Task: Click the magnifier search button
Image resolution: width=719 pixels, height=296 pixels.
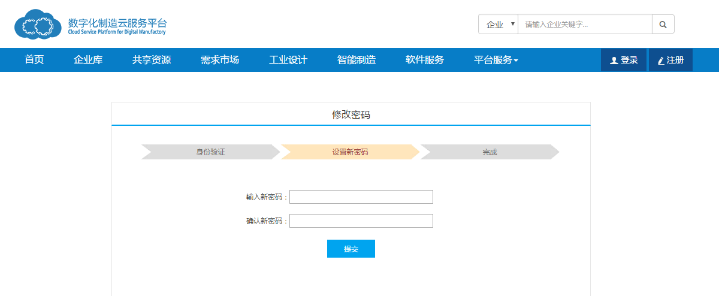Action: (x=663, y=24)
